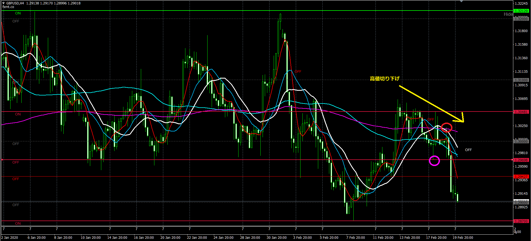Click the 1.32245 value on the price scale

click(x=521, y=4)
